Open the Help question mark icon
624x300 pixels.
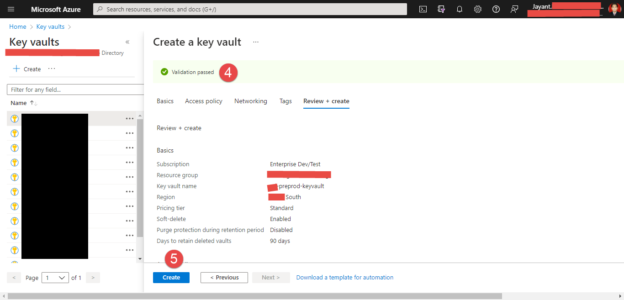pos(496,9)
